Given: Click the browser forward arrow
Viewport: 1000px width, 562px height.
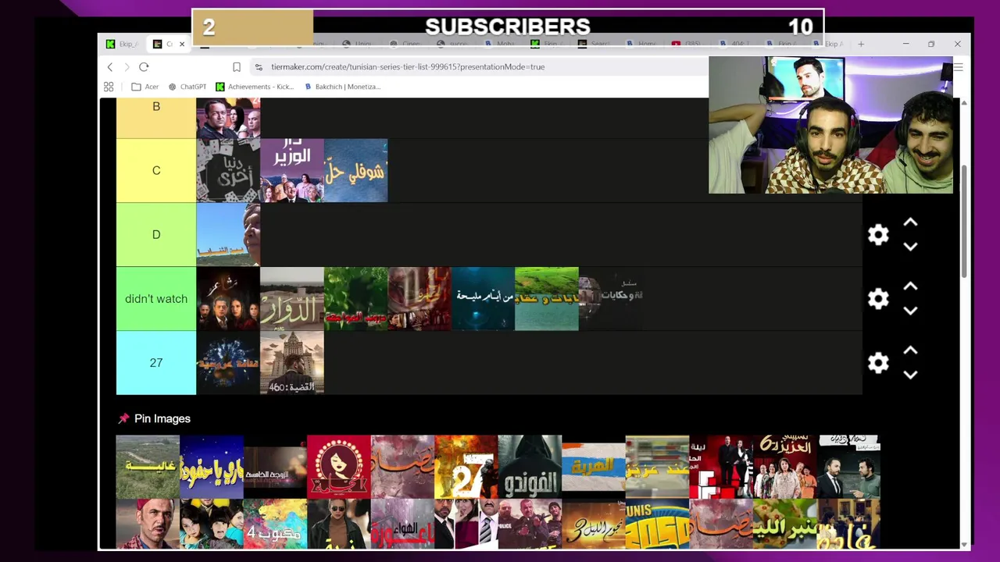Looking at the screenshot, I should pos(127,67).
